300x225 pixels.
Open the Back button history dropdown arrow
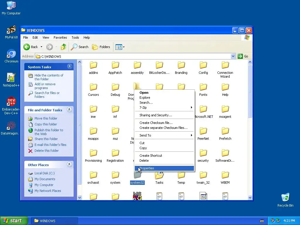click(41, 47)
